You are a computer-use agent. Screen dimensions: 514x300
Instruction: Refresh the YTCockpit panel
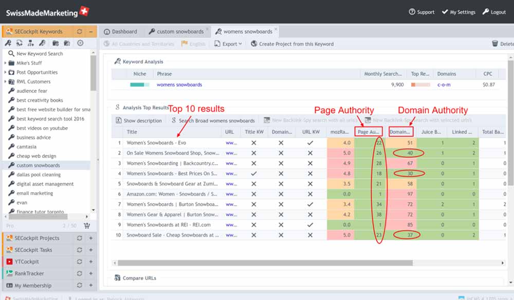(x=79, y=262)
